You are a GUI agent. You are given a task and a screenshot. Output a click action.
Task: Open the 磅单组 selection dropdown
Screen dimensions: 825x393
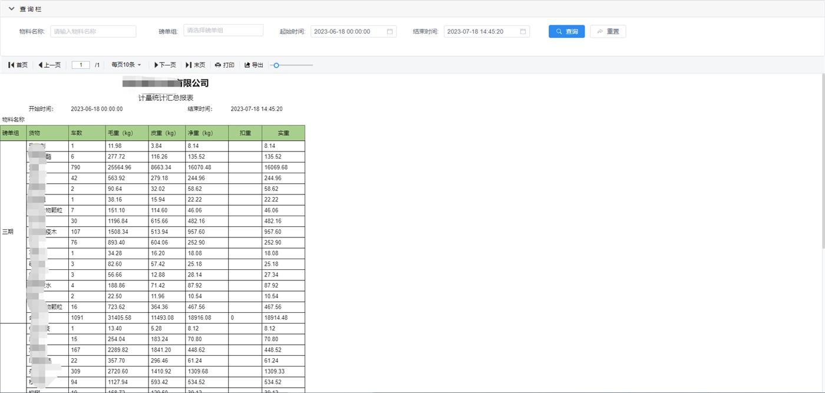click(223, 31)
